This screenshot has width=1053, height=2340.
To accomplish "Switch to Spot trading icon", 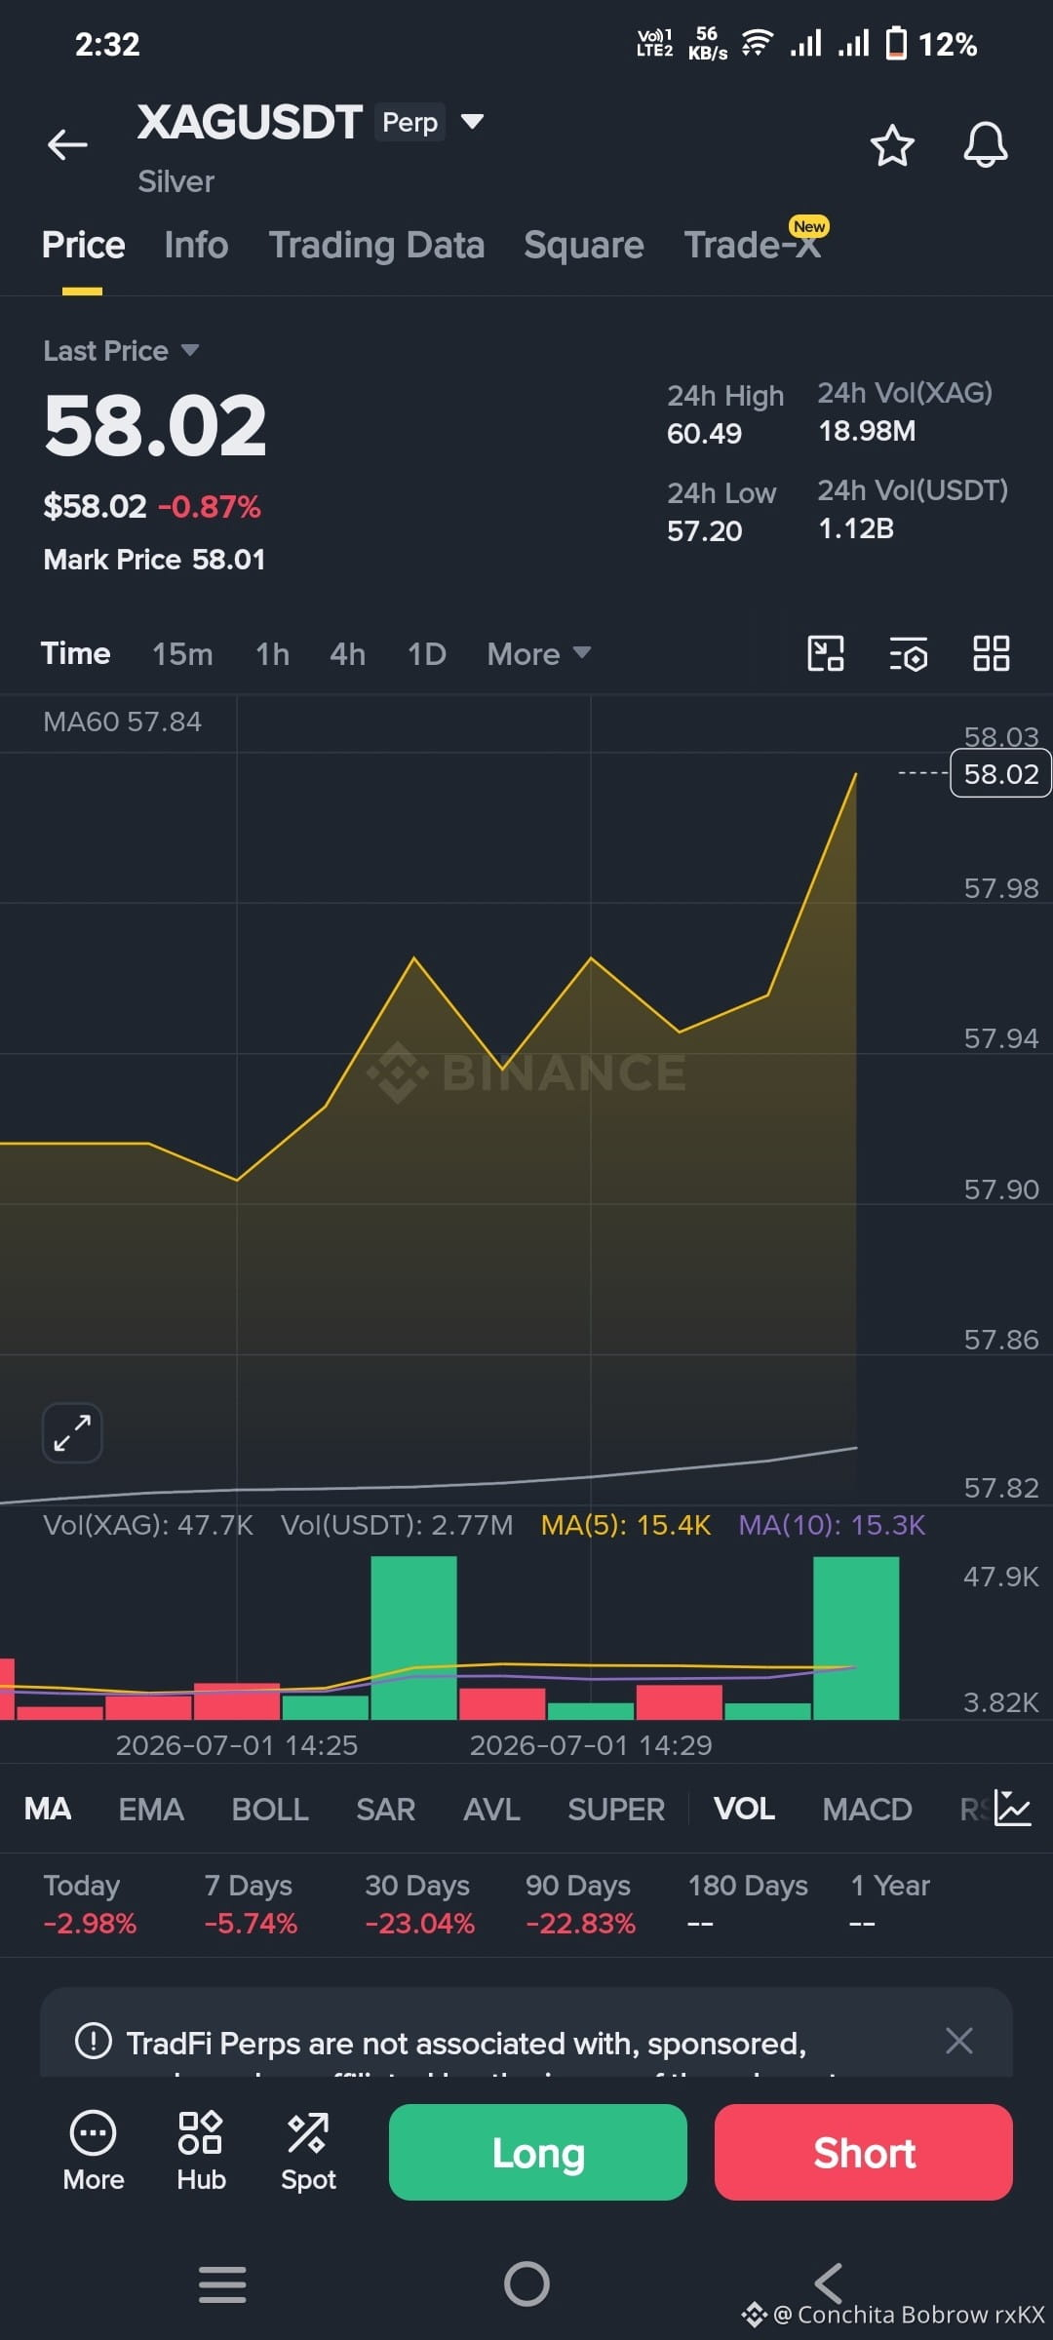I will [308, 2151].
